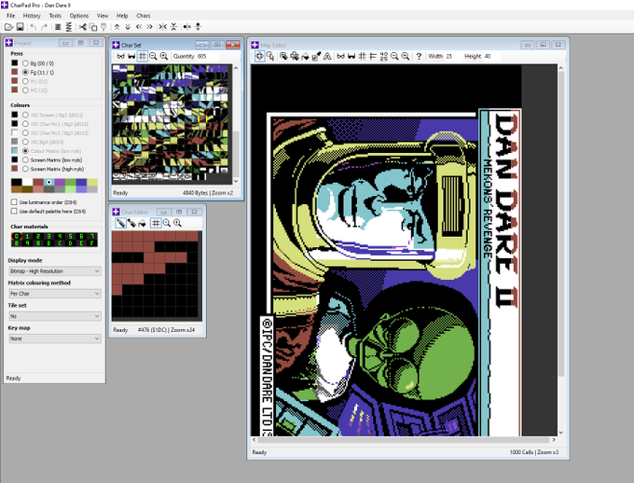The width and height of the screenshot is (634, 483).
Task: Enable Use luminance order (C64) checkbox
Action: click(x=14, y=201)
